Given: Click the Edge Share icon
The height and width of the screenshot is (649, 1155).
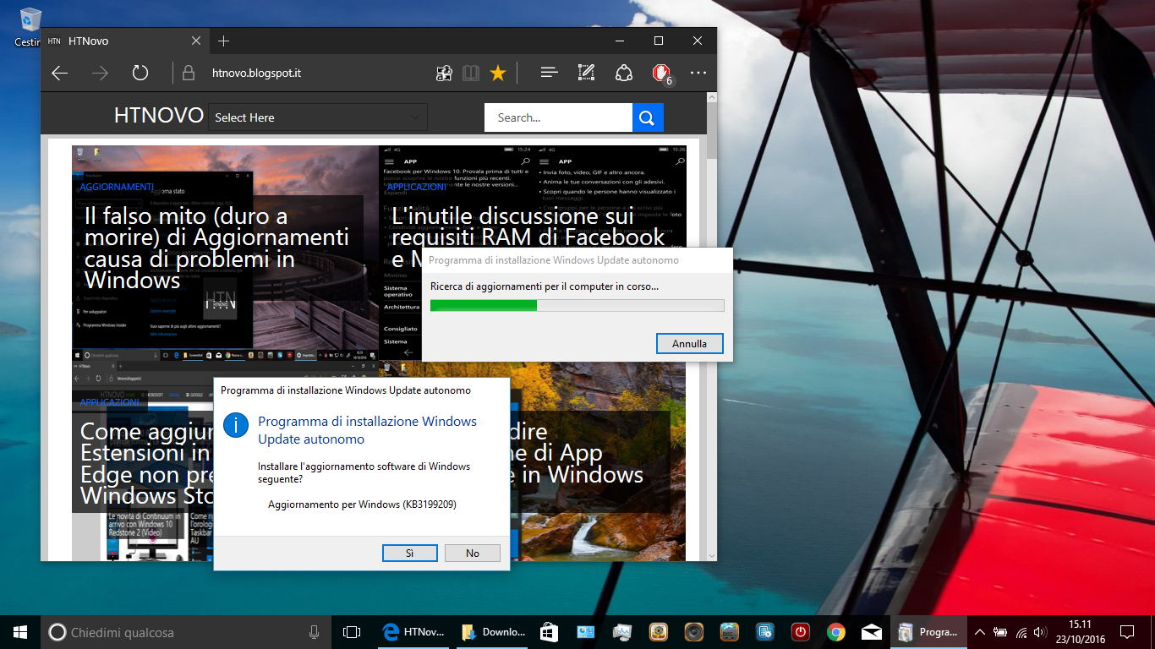Looking at the screenshot, I should (624, 74).
